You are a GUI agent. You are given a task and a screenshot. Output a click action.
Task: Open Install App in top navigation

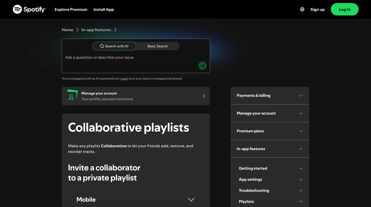tap(104, 9)
